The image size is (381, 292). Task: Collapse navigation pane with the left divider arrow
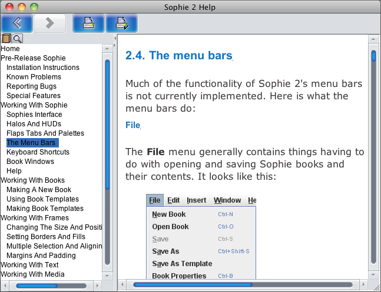click(115, 39)
